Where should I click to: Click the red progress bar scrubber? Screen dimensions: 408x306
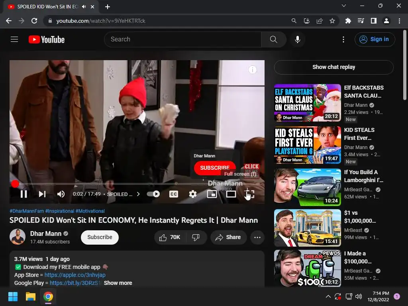[x=15, y=184]
